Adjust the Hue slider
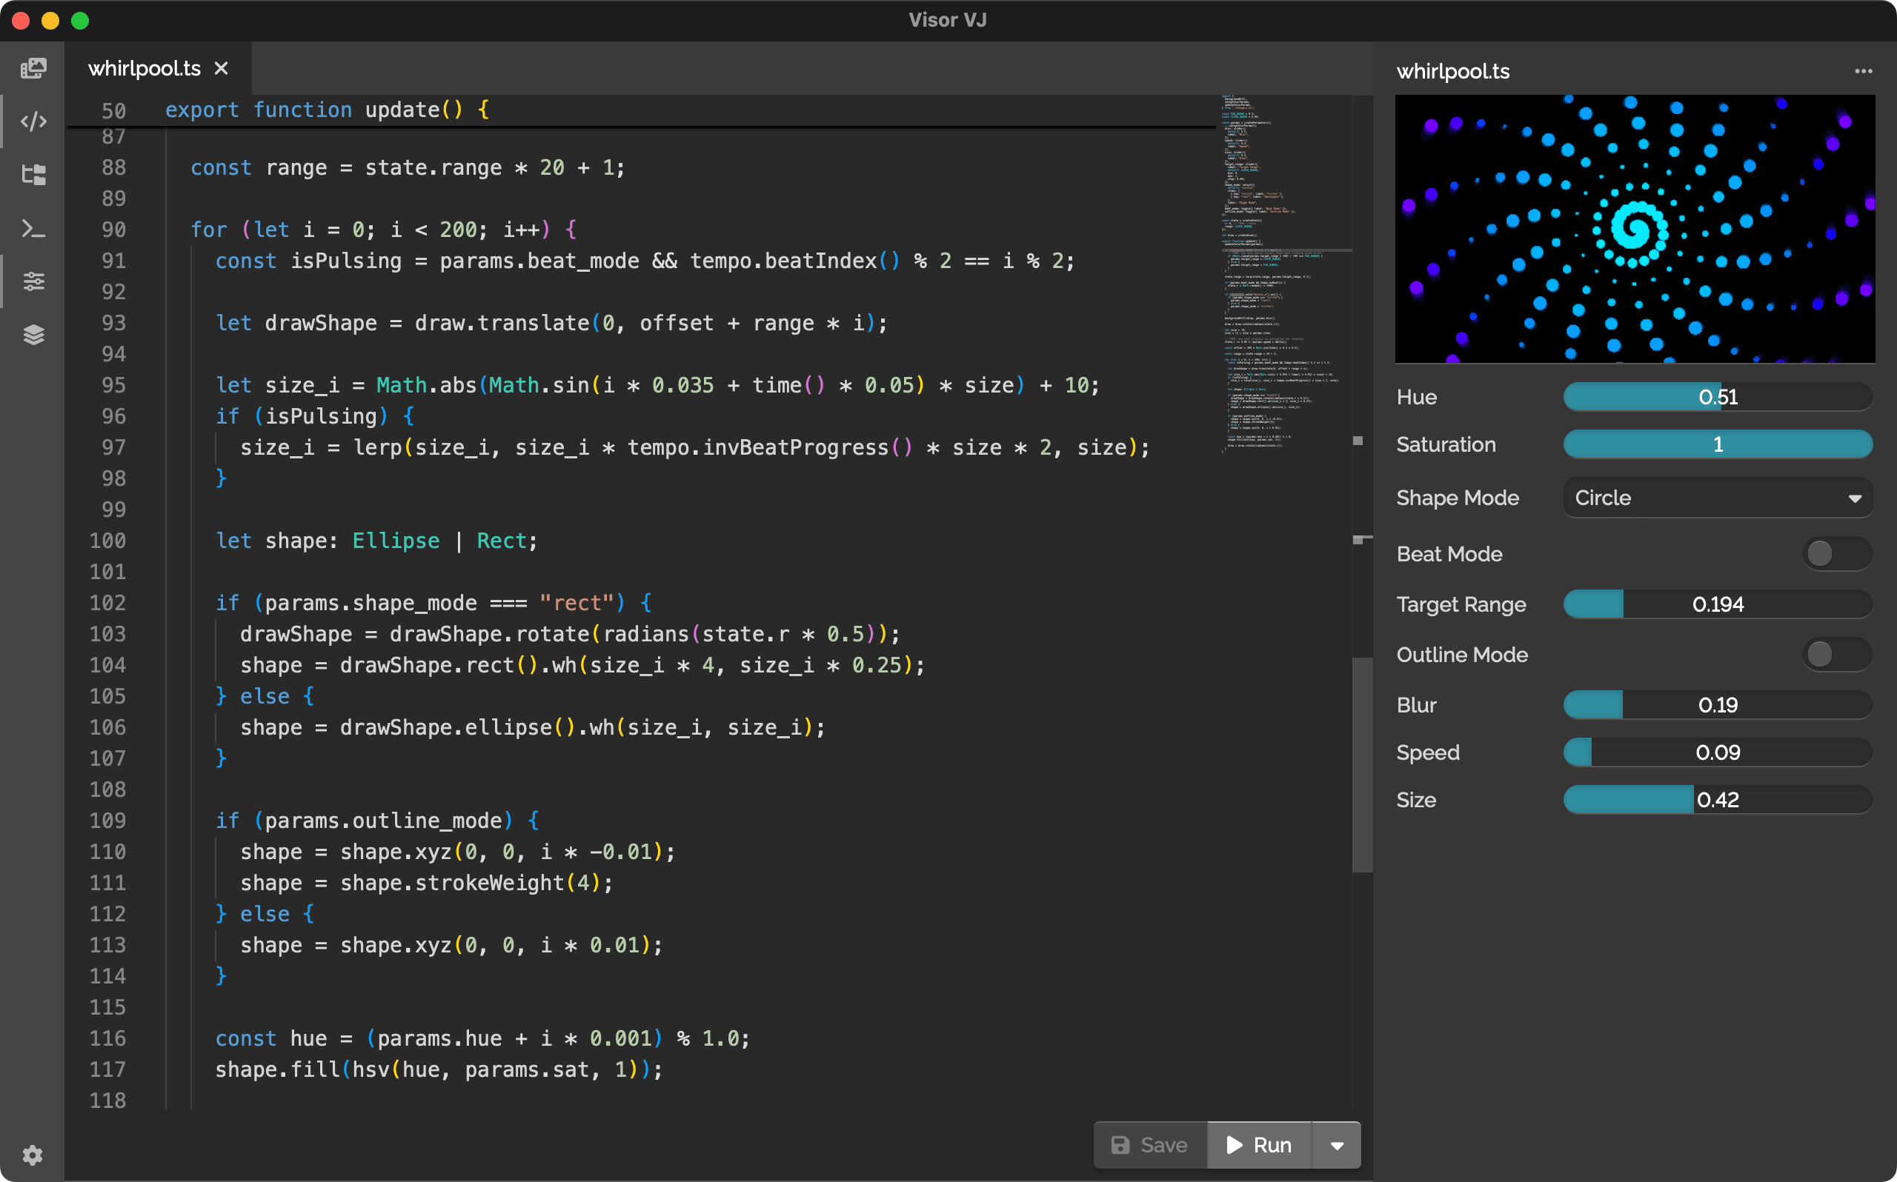The width and height of the screenshot is (1897, 1182). point(1717,397)
